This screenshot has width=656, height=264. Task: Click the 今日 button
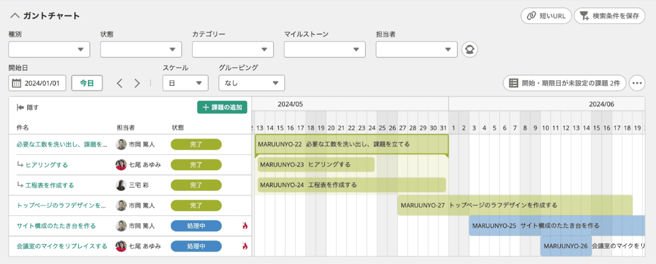coord(87,83)
